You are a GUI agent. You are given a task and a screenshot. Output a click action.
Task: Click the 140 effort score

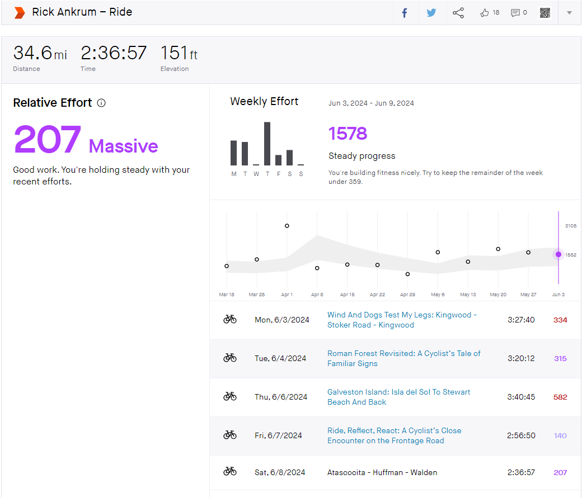[560, 436]
